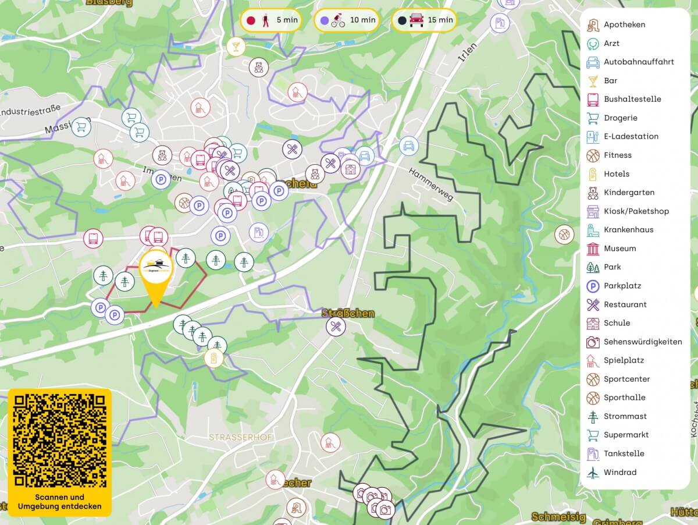Select the restaurant marker near Sträßchen
This screenshot has width=698, height=525.
pos(335,327)
